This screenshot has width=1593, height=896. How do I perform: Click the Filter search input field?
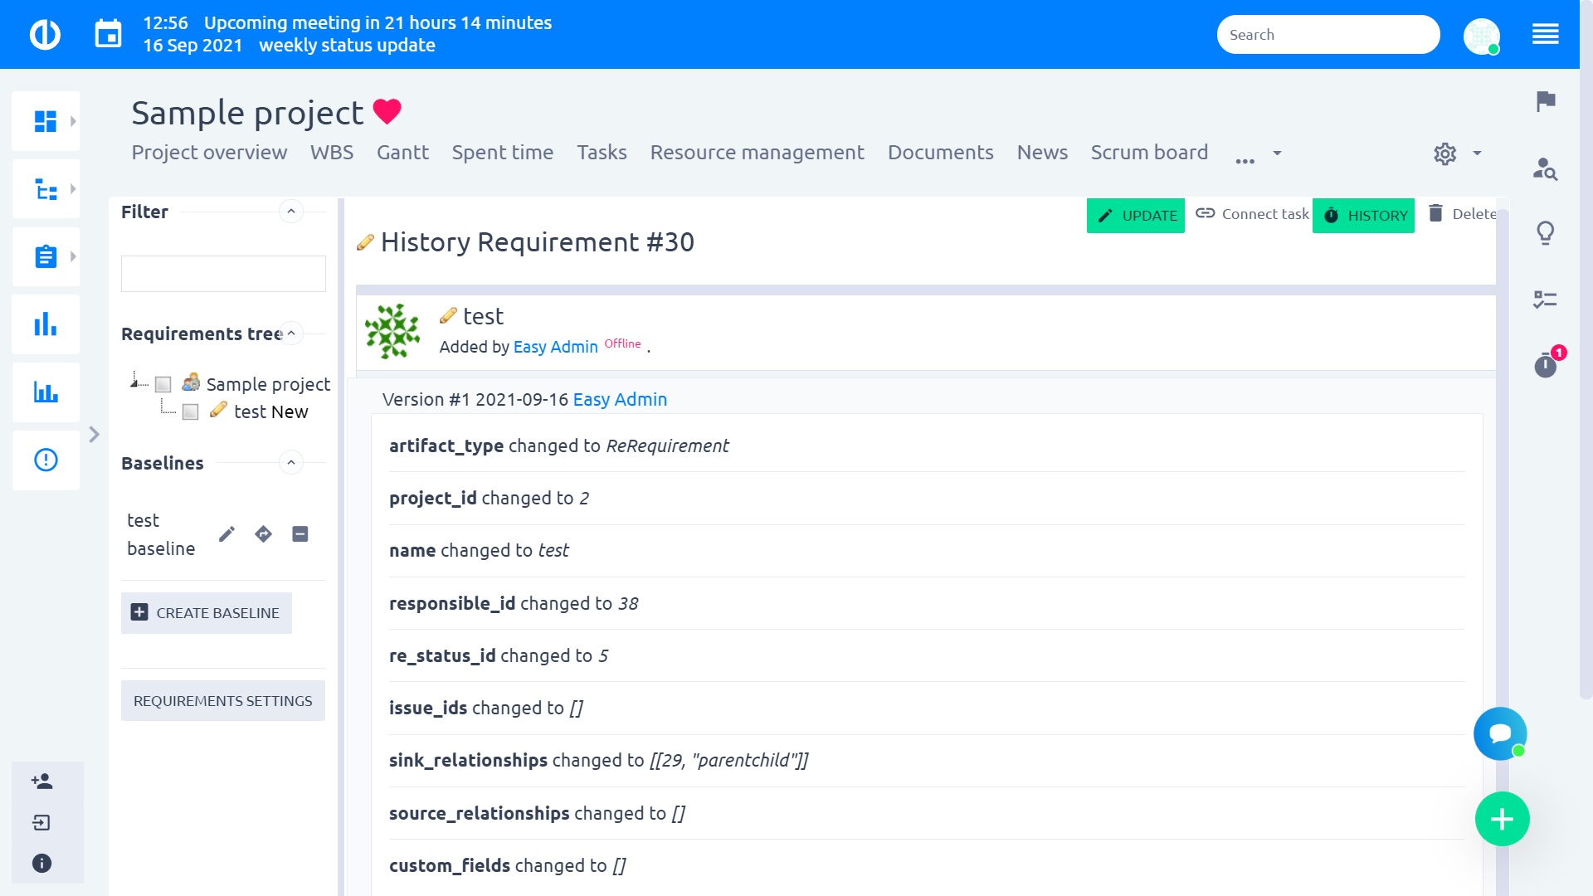(222, 272)
